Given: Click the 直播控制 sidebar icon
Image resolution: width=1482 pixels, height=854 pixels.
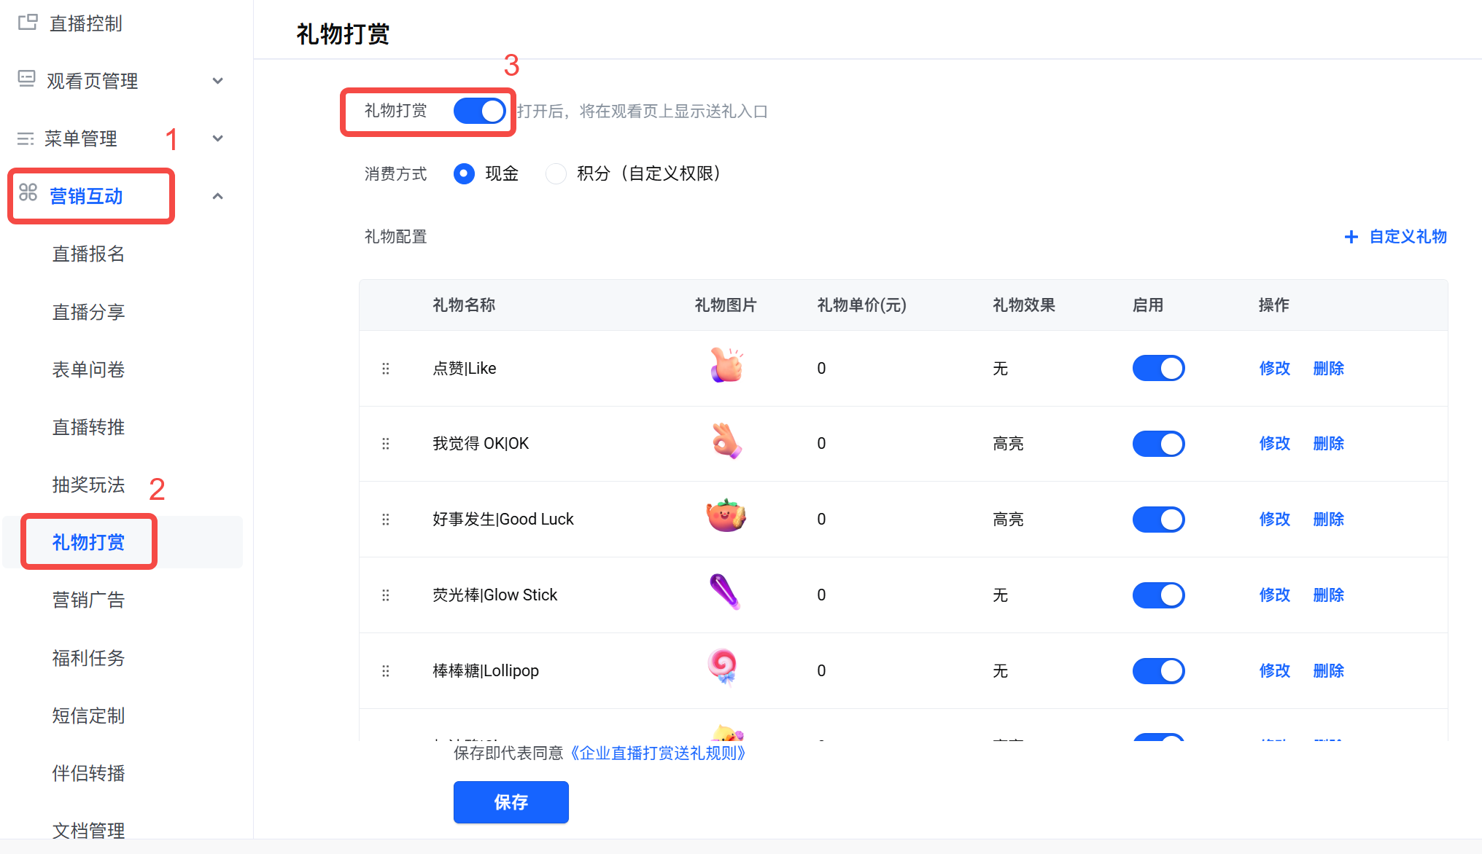Looking at the screenshot, I should tap(28, 23).
